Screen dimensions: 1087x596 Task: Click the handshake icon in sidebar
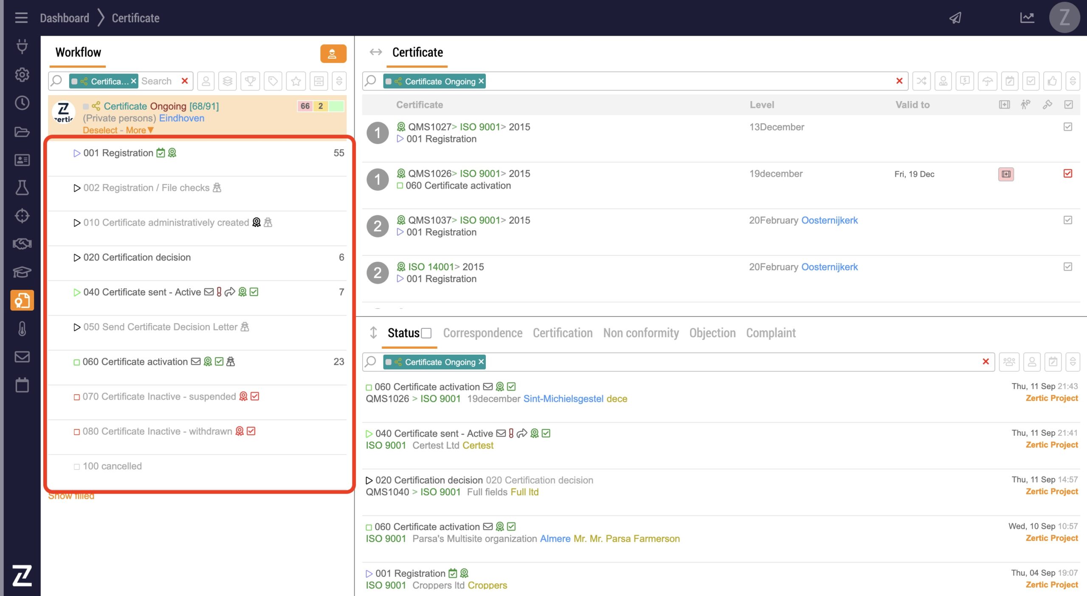(x=22, y=244)
